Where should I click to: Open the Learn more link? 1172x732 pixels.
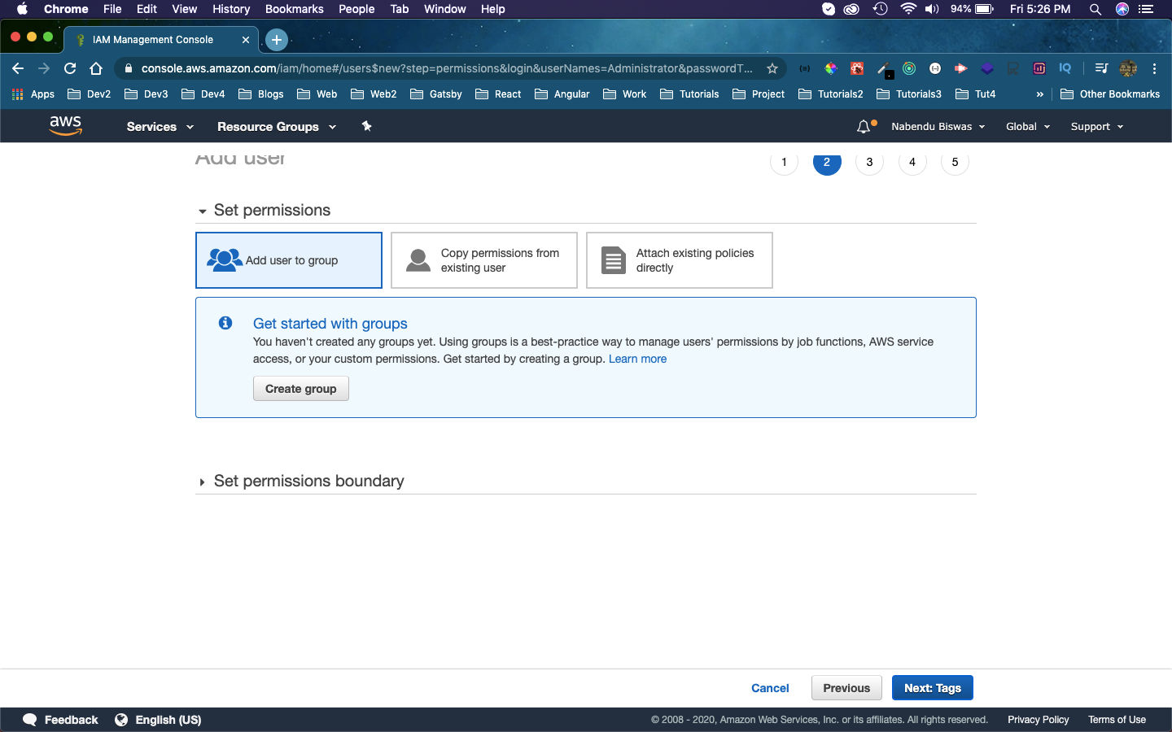(637, 359)
